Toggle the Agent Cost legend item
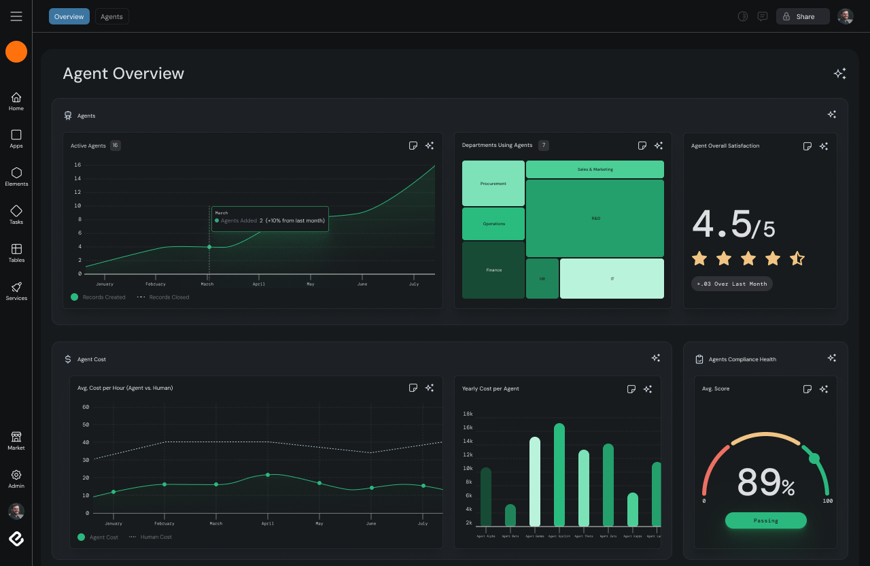The width and height of the screenshot is (870, 566). [98, 537]
